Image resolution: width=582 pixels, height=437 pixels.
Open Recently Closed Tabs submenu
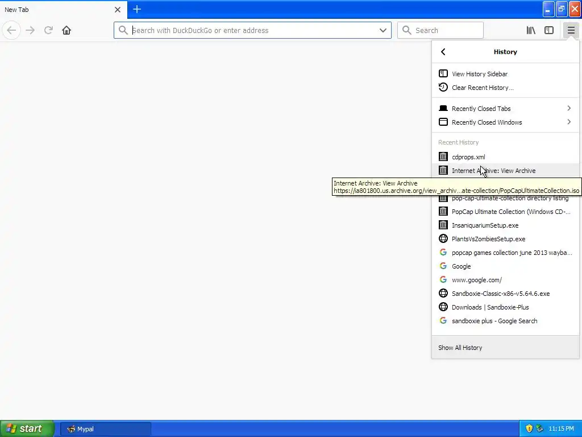[505, 108]
